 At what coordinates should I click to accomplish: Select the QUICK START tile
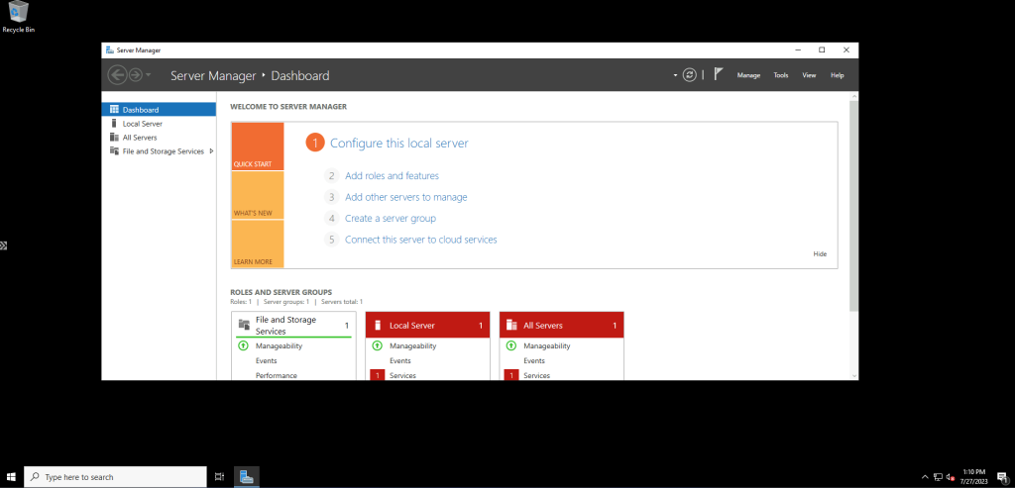[257, 146]
